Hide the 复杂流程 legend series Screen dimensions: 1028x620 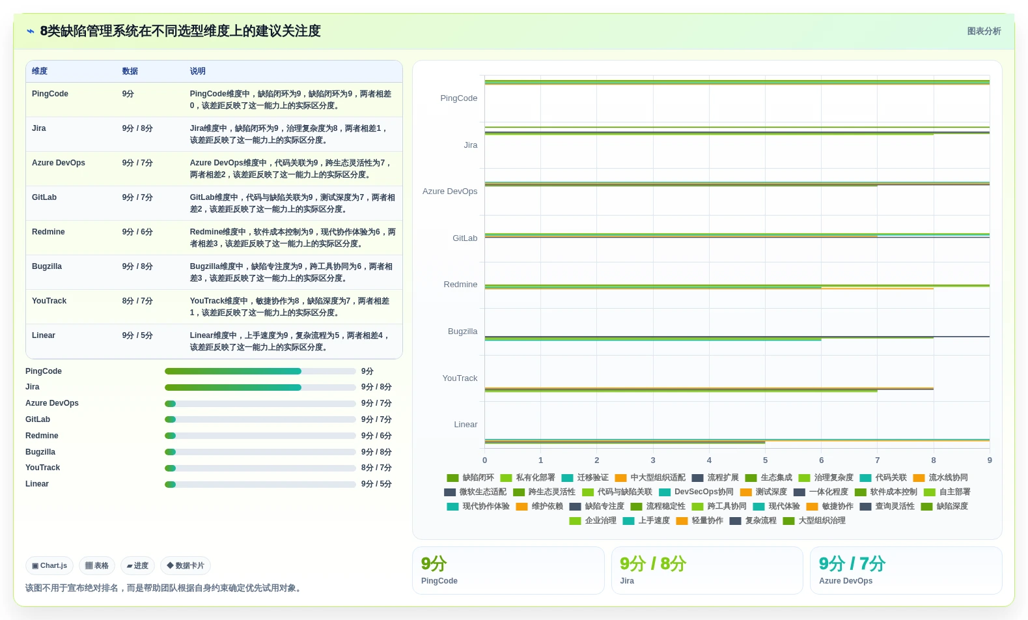pyautogui.click(x=753, y=521)
